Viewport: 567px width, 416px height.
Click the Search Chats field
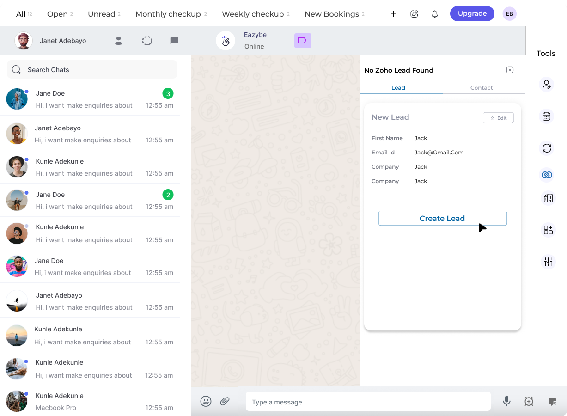tap(92, 69)
